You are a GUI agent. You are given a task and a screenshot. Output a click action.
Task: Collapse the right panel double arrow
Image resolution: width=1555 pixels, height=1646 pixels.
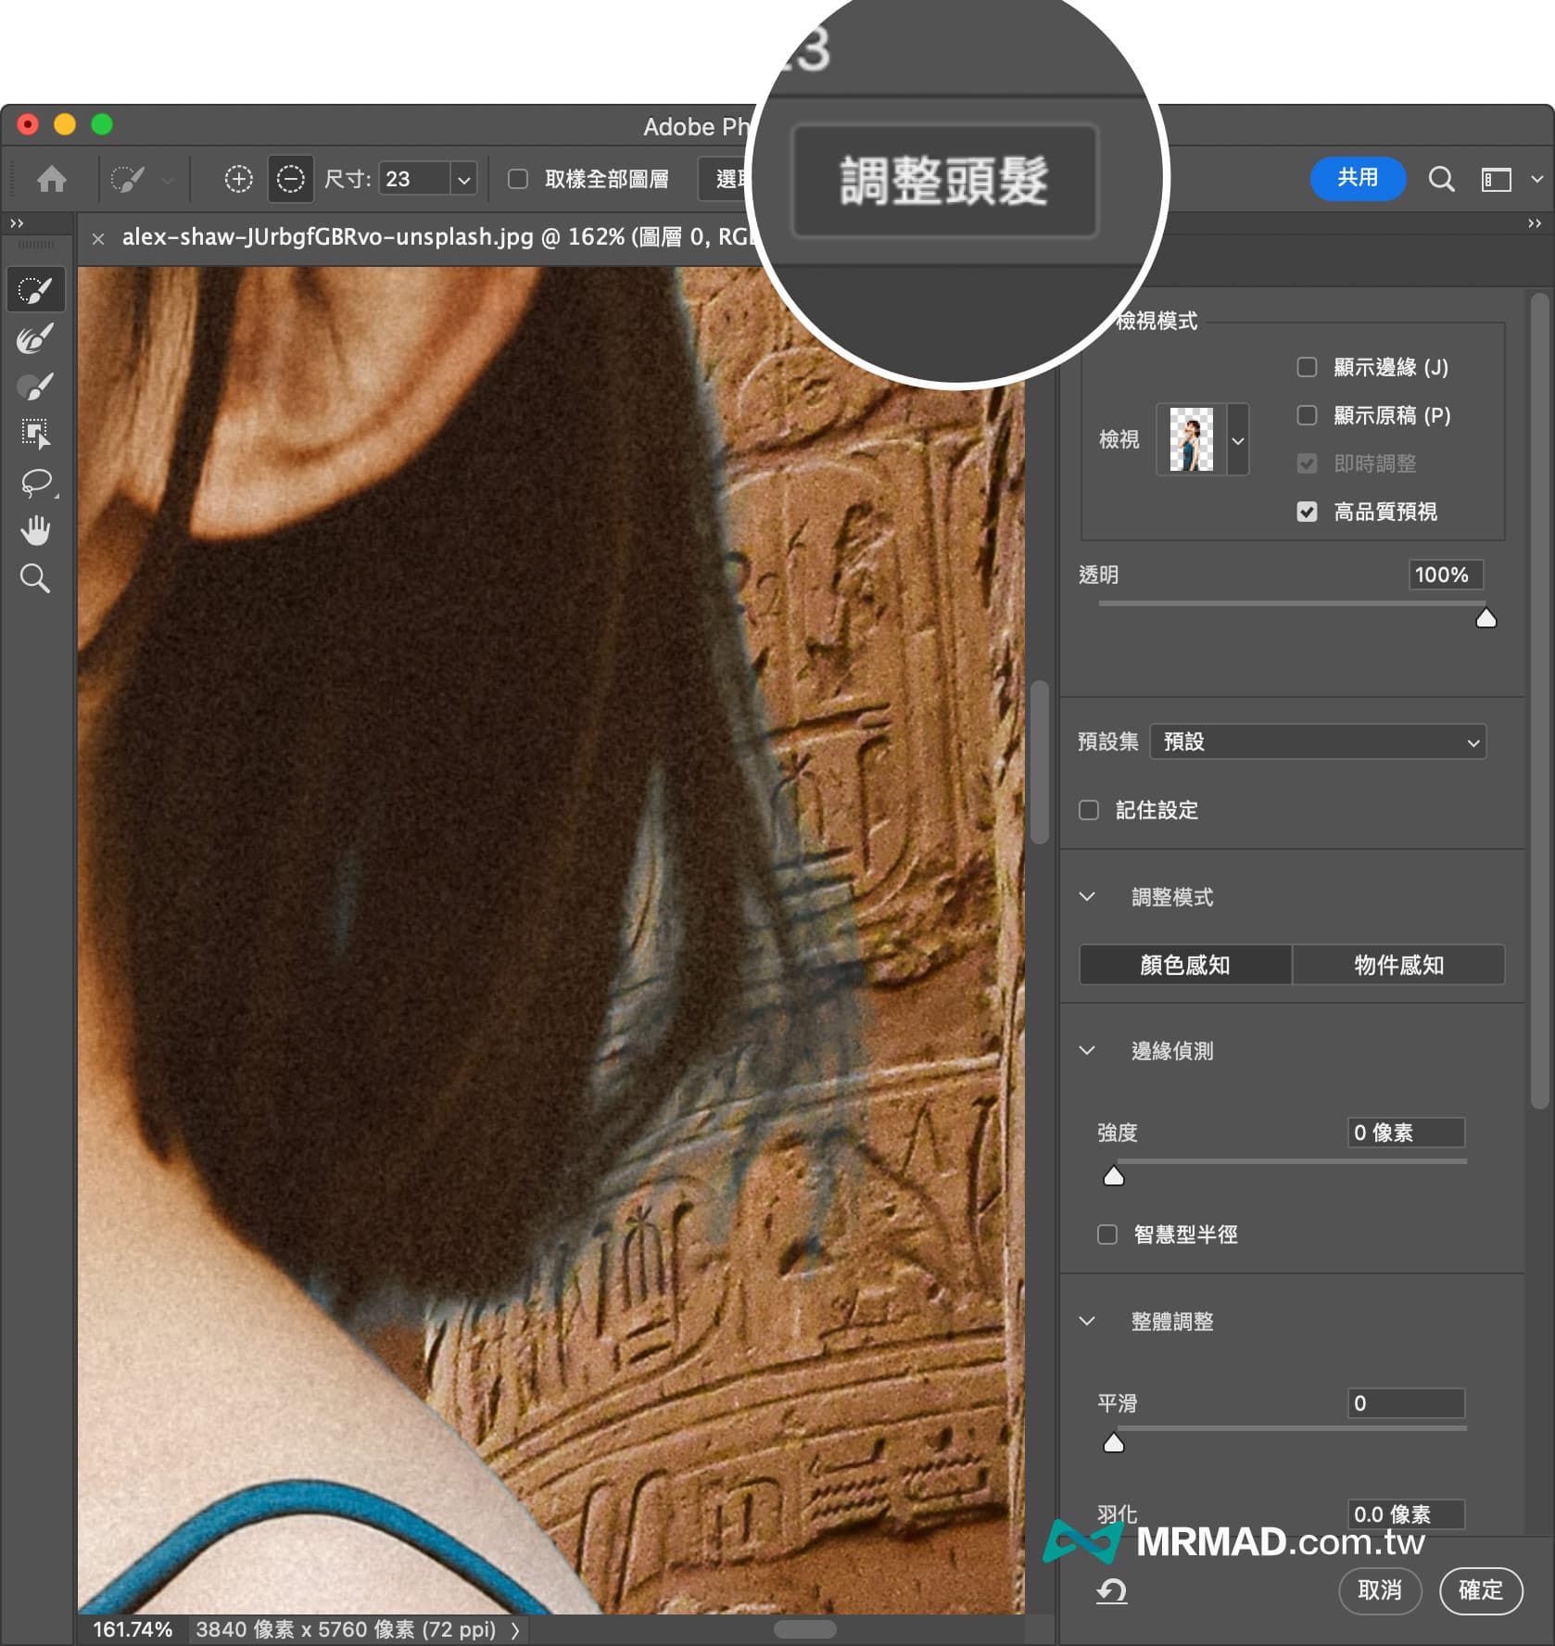click(1535, 223)
